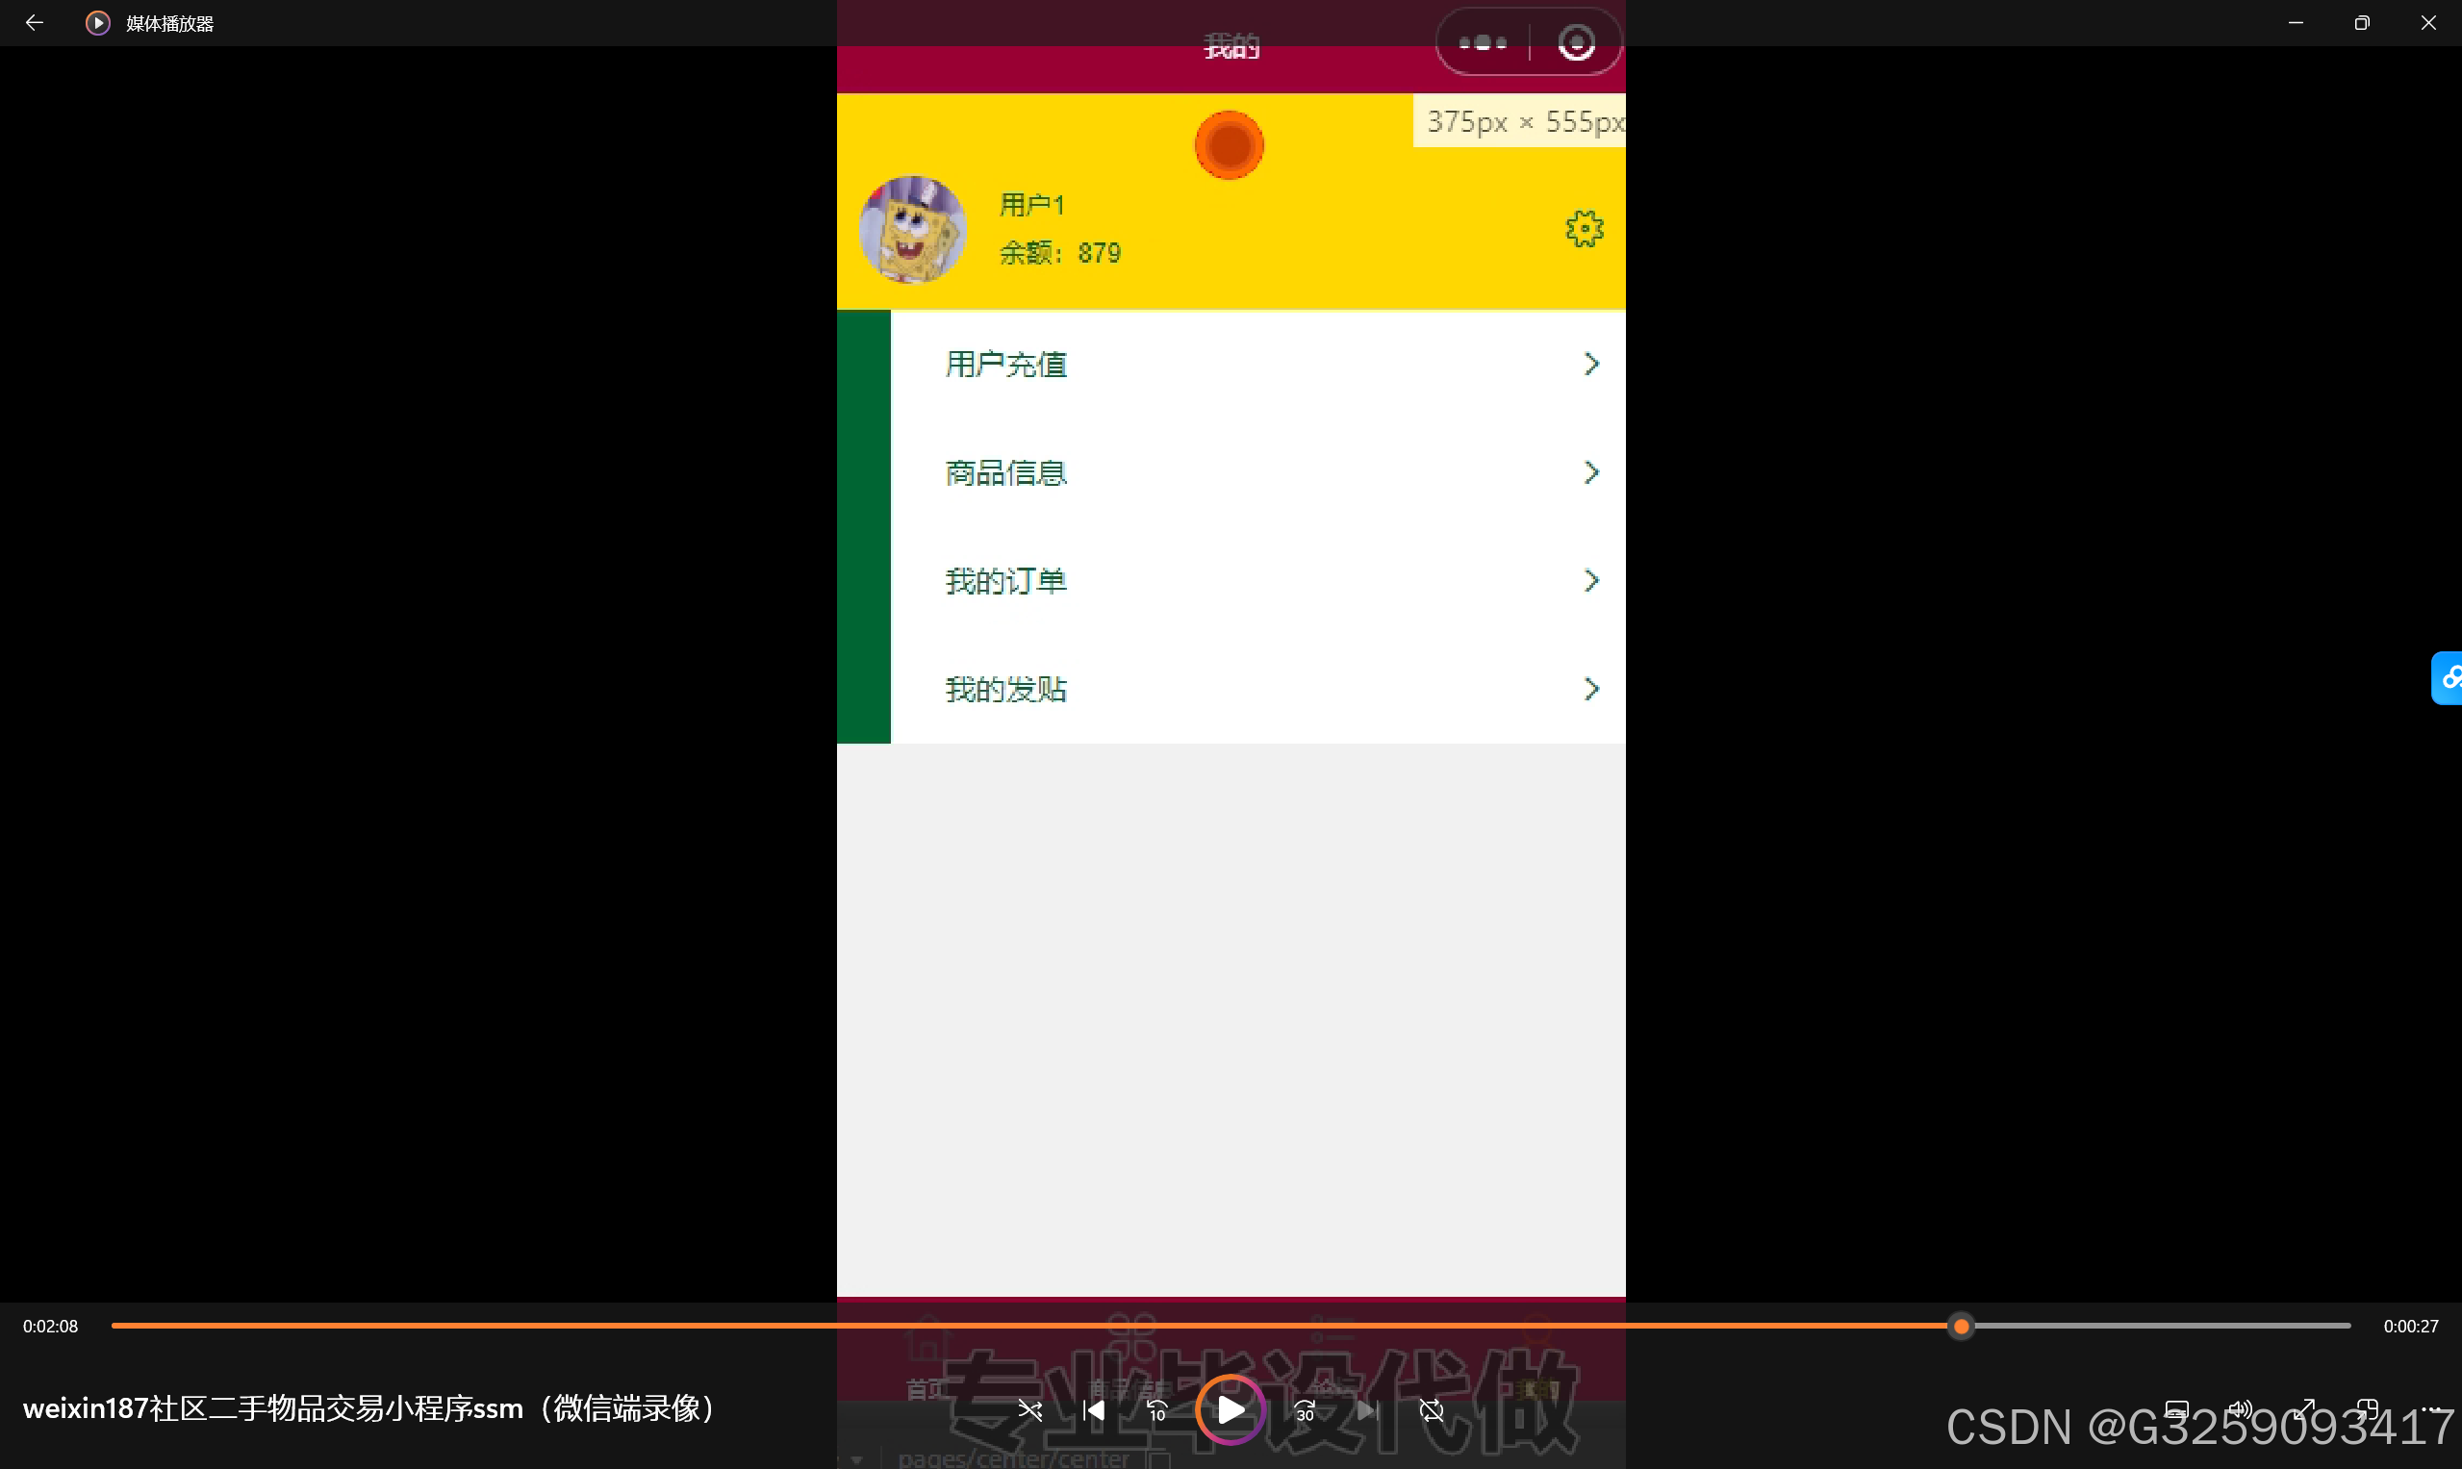Click the mini program circular close capsule button
Screen dimensions: 2462x1469
[1576, 42]
